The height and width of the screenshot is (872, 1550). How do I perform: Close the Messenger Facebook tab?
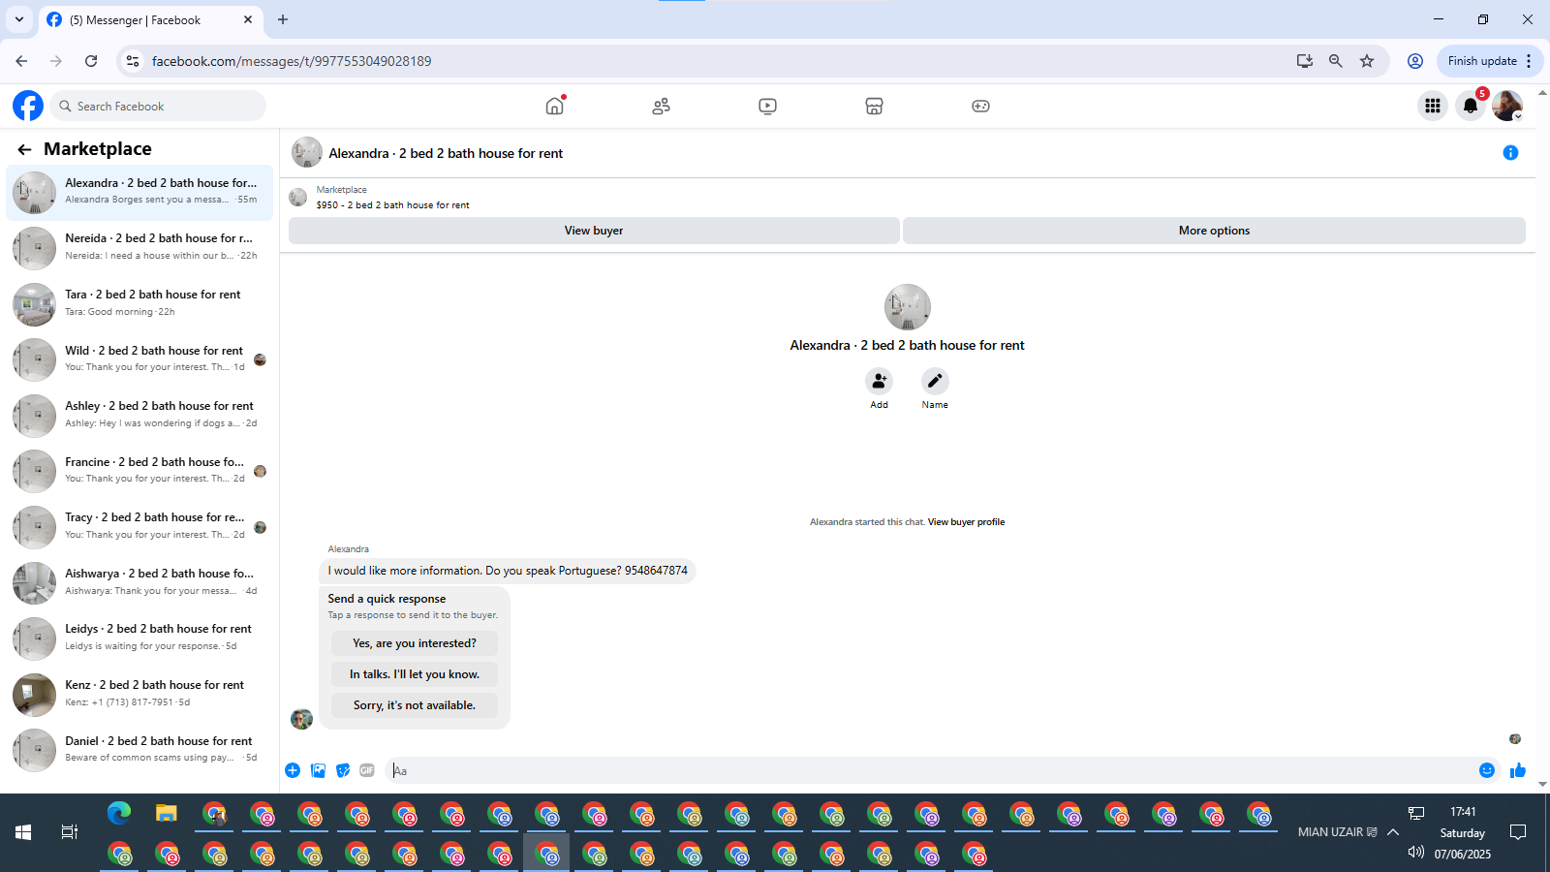[x=248, y=19]
